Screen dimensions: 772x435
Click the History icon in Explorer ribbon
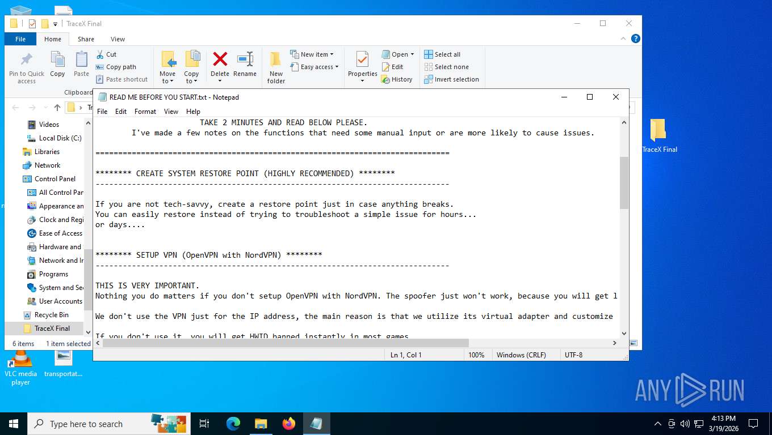click(x=397, y=79)
